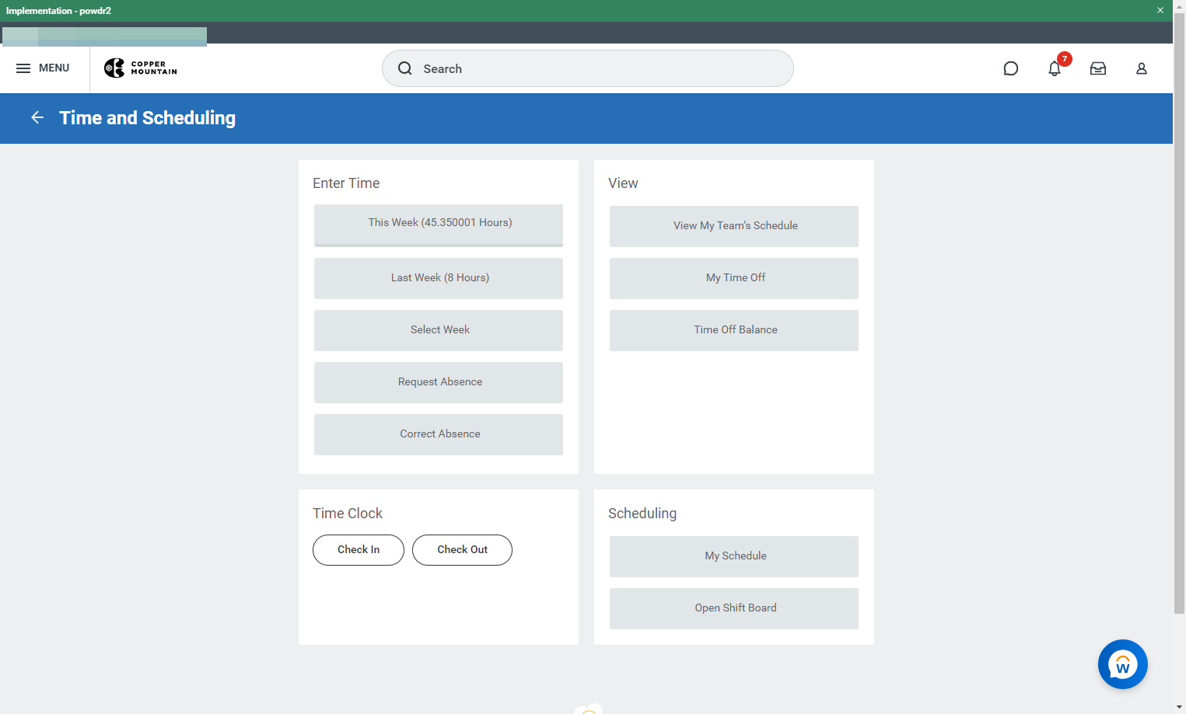Click the scrollbar down arrow
Screen dimensions: 1186x714
pyautogui.click(x=1179, y=707)
